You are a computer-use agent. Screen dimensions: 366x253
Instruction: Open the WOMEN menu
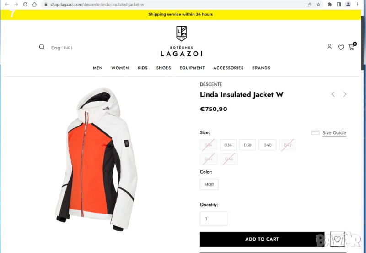[120, 68]
